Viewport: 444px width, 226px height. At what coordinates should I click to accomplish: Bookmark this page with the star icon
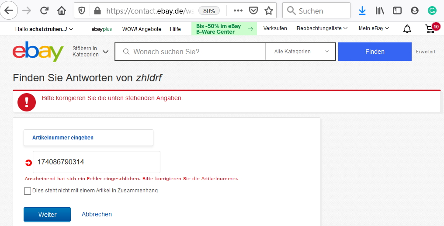268,10
